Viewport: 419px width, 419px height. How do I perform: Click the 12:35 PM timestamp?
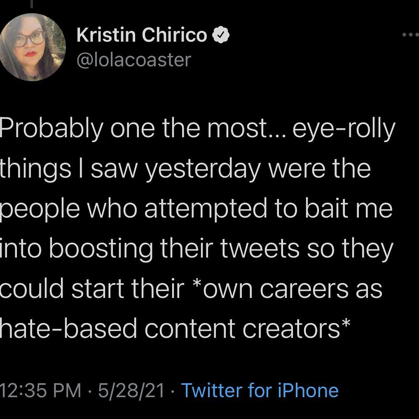point(40,390)
